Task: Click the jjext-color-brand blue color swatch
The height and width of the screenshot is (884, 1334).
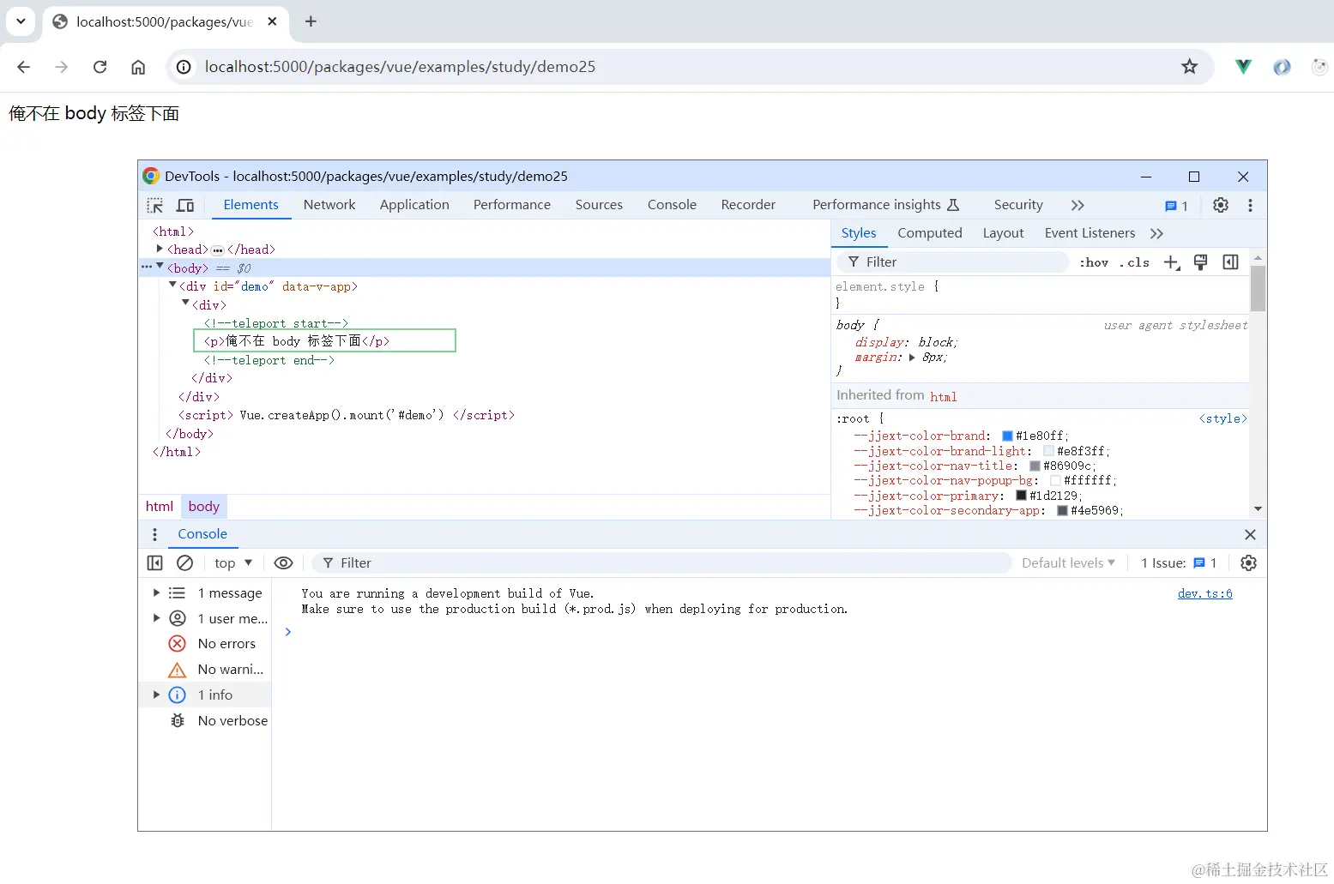Action: pos(1008,436)
